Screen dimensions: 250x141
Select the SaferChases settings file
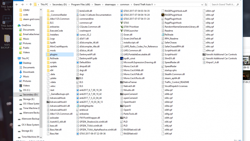pyautogui.click(x=169, y=43)
